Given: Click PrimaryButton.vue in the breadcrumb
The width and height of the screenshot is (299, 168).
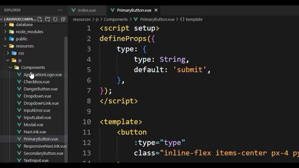Looking at the screenshot, I should tap(157, 19).
